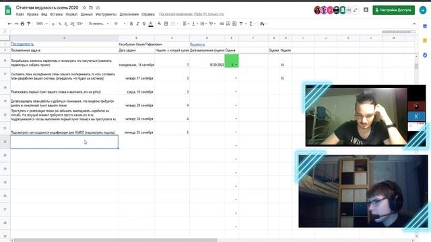Viewport: 431px width, 242px height.
Task: Open the comment history icon
Action: [366, 10]
